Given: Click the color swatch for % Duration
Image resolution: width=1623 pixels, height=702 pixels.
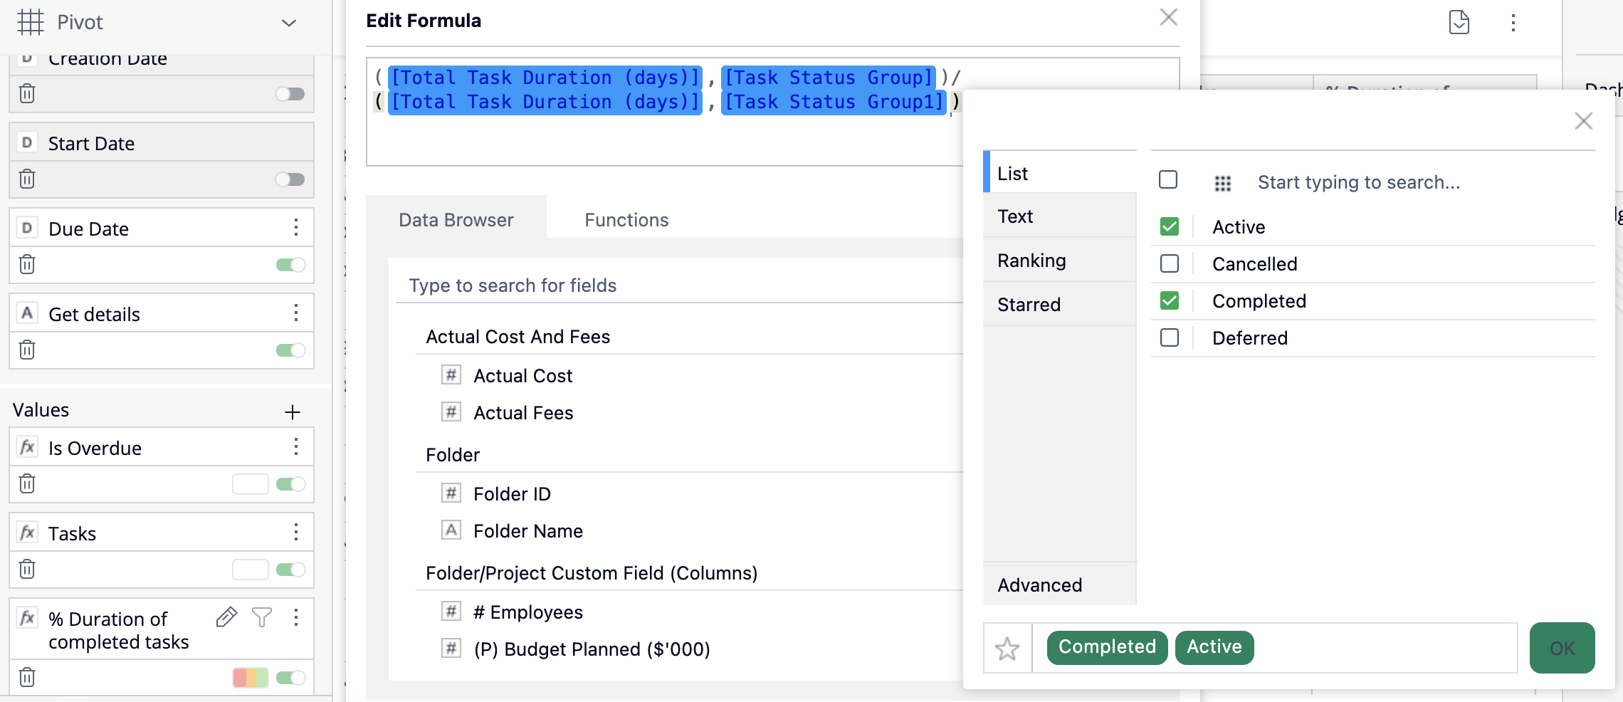Looking at the screenshot, I should coord(250,677).
